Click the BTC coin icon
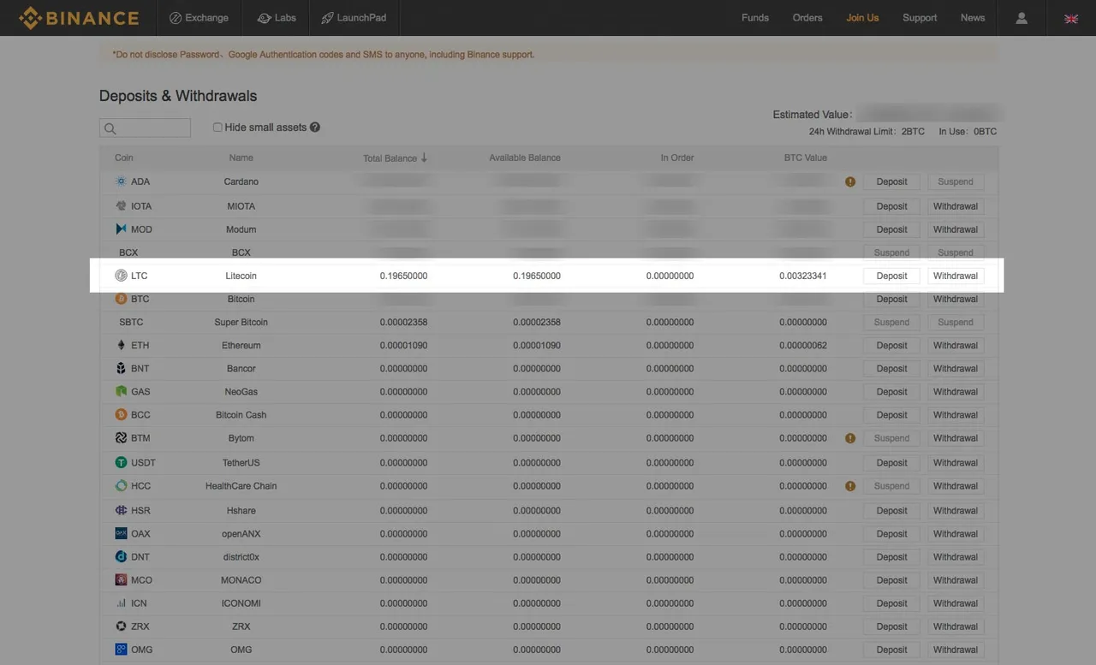The width and height of the screenshot is (1096, 665). 121,299
